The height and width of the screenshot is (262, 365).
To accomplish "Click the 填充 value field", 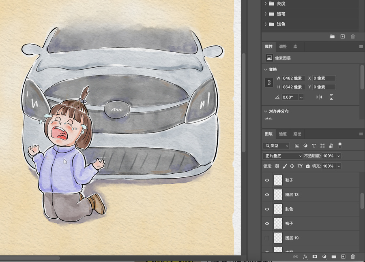I will tap(329, 166).
